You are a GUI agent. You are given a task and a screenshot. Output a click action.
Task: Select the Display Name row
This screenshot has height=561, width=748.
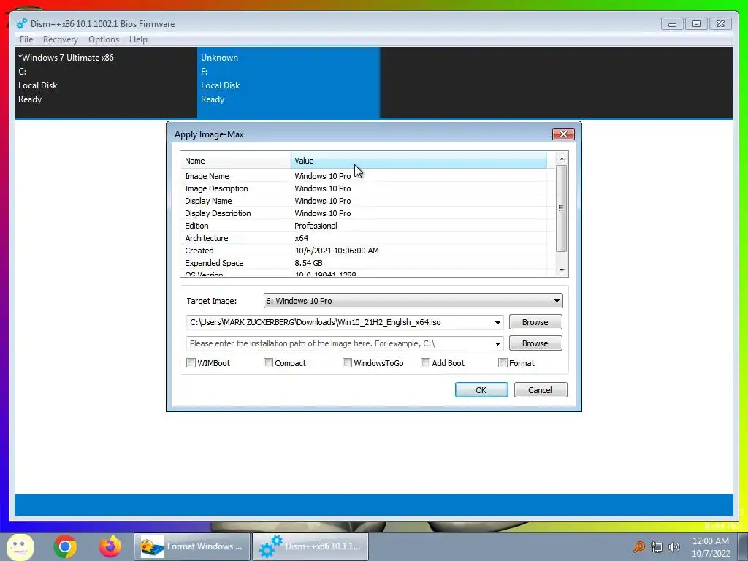(367, 201)
